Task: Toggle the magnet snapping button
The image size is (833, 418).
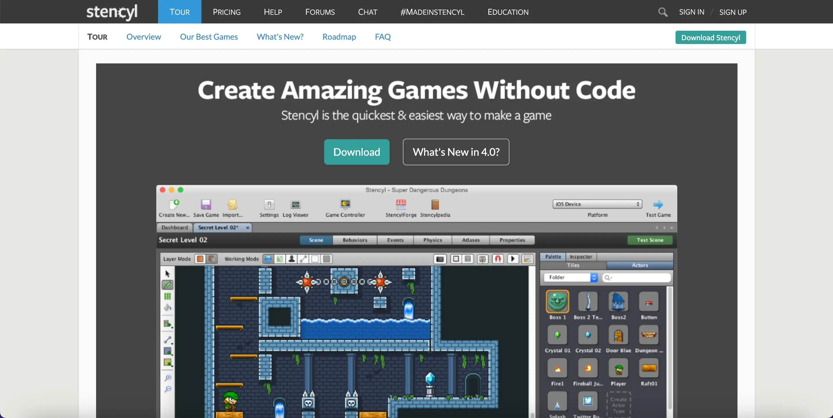Action: tap(498, 259)
